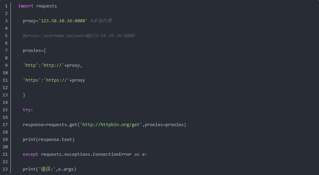Viewport: 319px width, 175px height.
Task: Click 'except' keyword on line 21
Action: [x=30, y=154]
